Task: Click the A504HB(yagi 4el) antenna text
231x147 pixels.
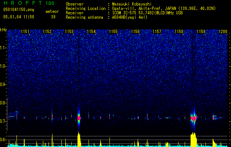Action: pyautogui.click(x=130, y=17)
